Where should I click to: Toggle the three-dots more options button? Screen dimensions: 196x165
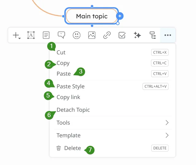tap(167, 35)
